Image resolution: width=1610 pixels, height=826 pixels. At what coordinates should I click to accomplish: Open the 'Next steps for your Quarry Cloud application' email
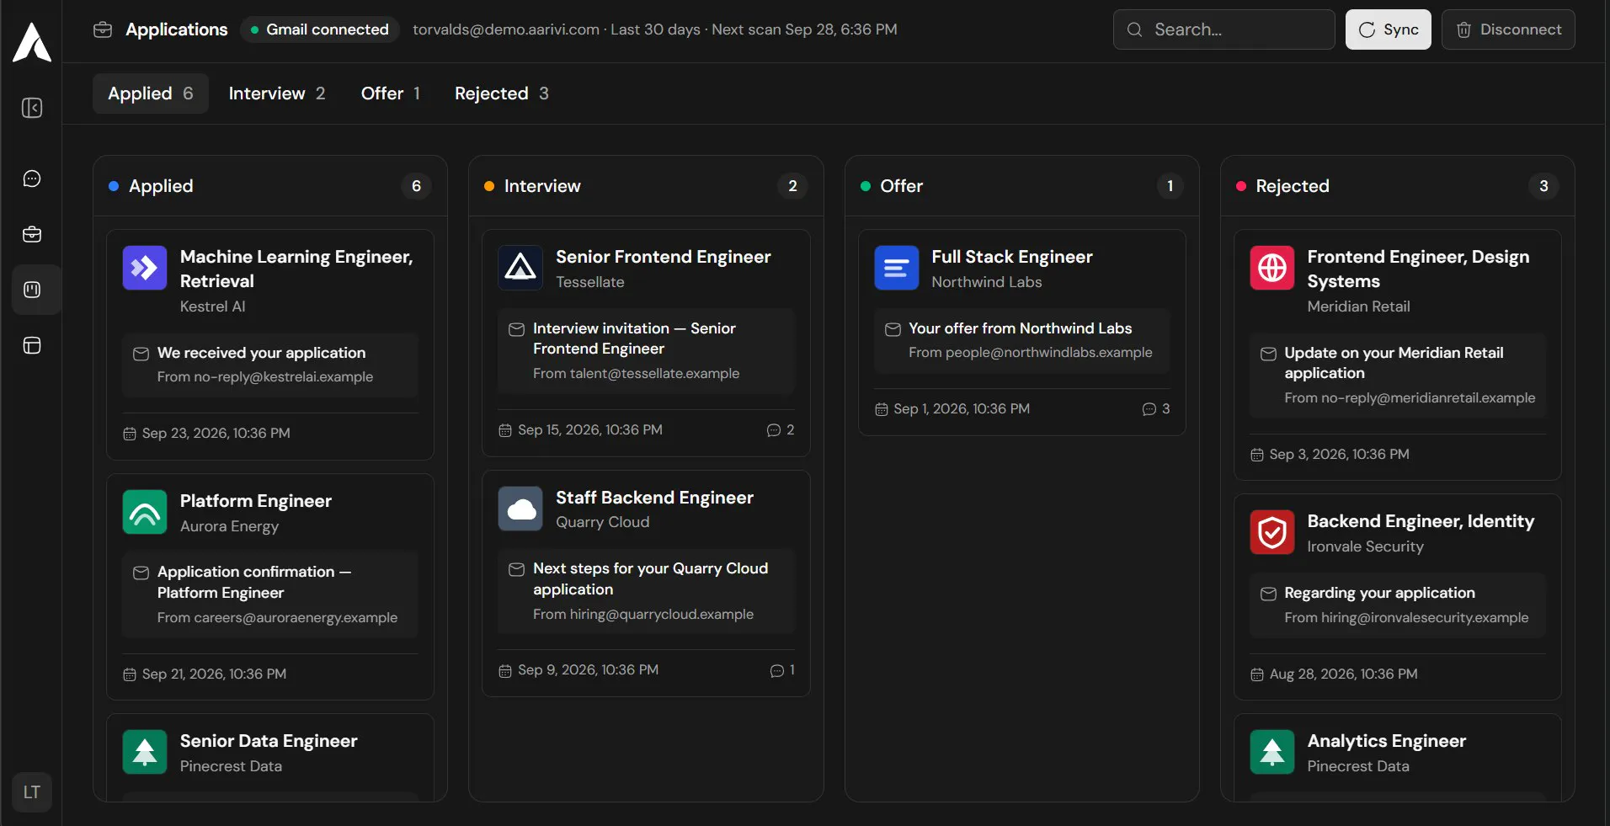point(646,591)
